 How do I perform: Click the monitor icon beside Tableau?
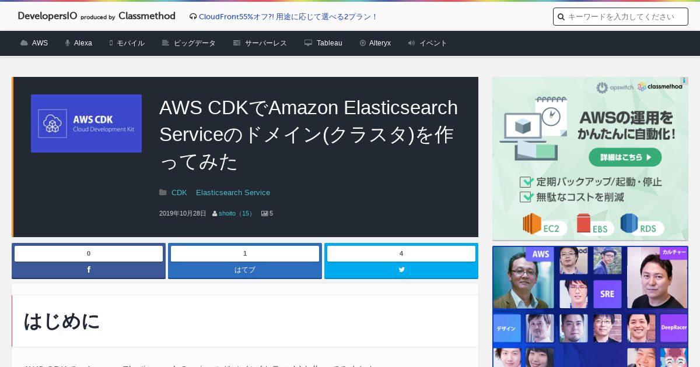coord(308,43)
